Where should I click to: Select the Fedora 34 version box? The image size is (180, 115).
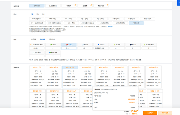(x=133, y=48)
